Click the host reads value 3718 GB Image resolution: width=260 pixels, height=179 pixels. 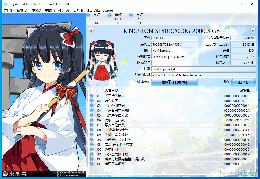[x=243, y=38]
